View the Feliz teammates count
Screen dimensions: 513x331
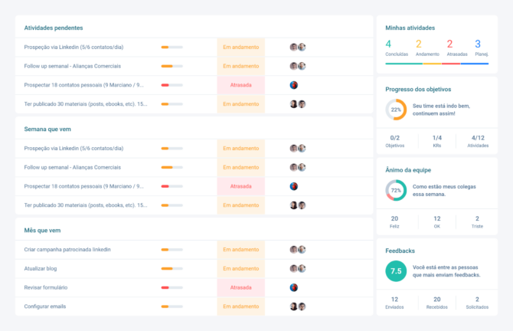[394, 221]
